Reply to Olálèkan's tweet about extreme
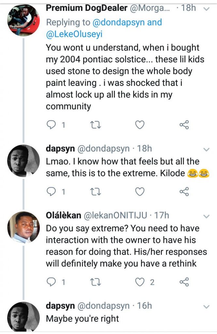This screenshot has height=334, width=217. 51,282
